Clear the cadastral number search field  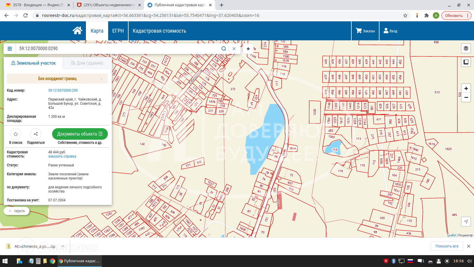point(234,49)
